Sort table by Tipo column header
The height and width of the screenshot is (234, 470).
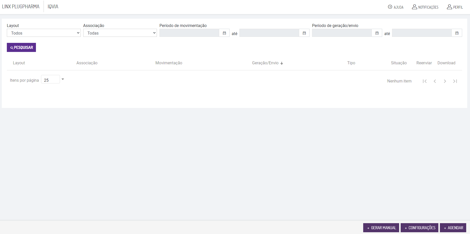pos(351,63)
